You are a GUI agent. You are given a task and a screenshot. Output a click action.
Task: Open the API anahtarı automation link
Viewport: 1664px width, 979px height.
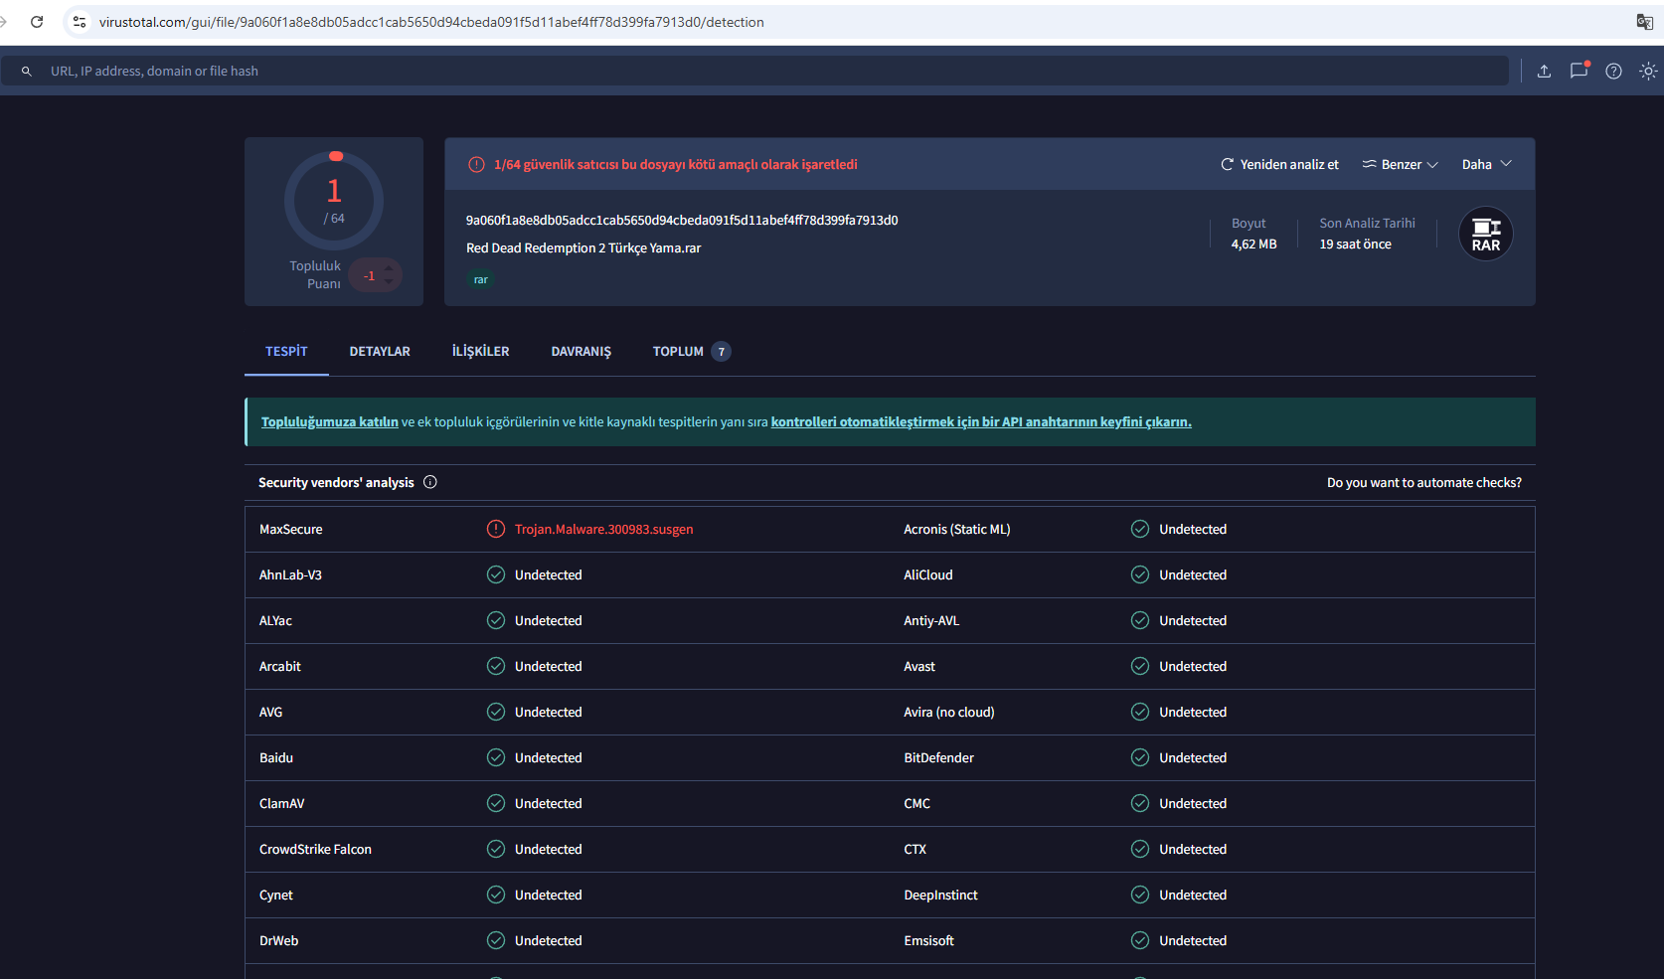tap(981, 421)
